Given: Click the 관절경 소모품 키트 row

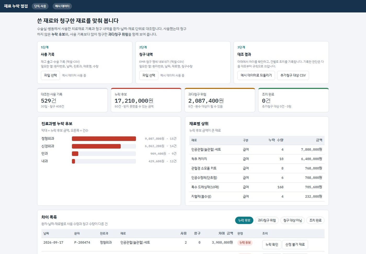Looking at the screenshot, I should click(x=257, y=168).
